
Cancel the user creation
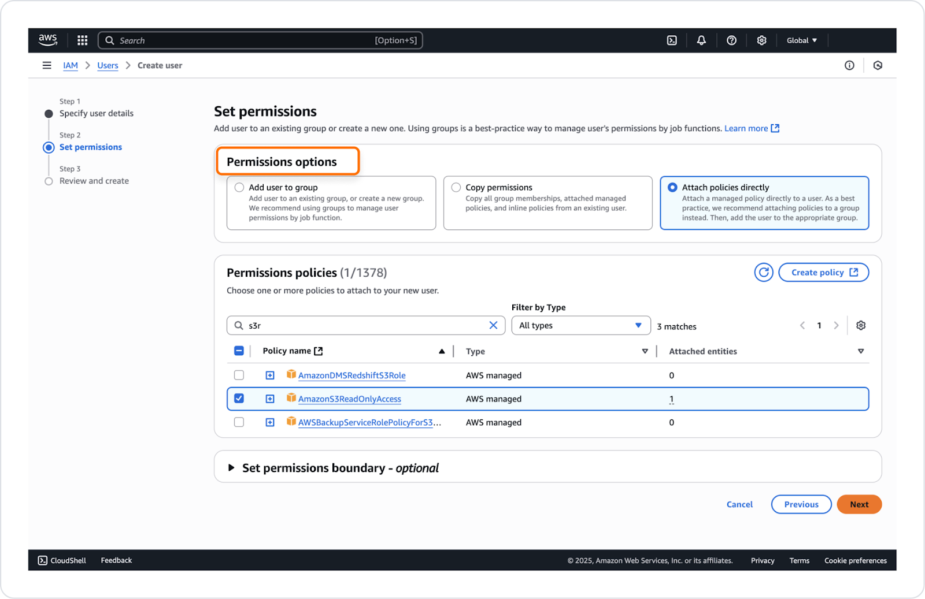[739, 504]
